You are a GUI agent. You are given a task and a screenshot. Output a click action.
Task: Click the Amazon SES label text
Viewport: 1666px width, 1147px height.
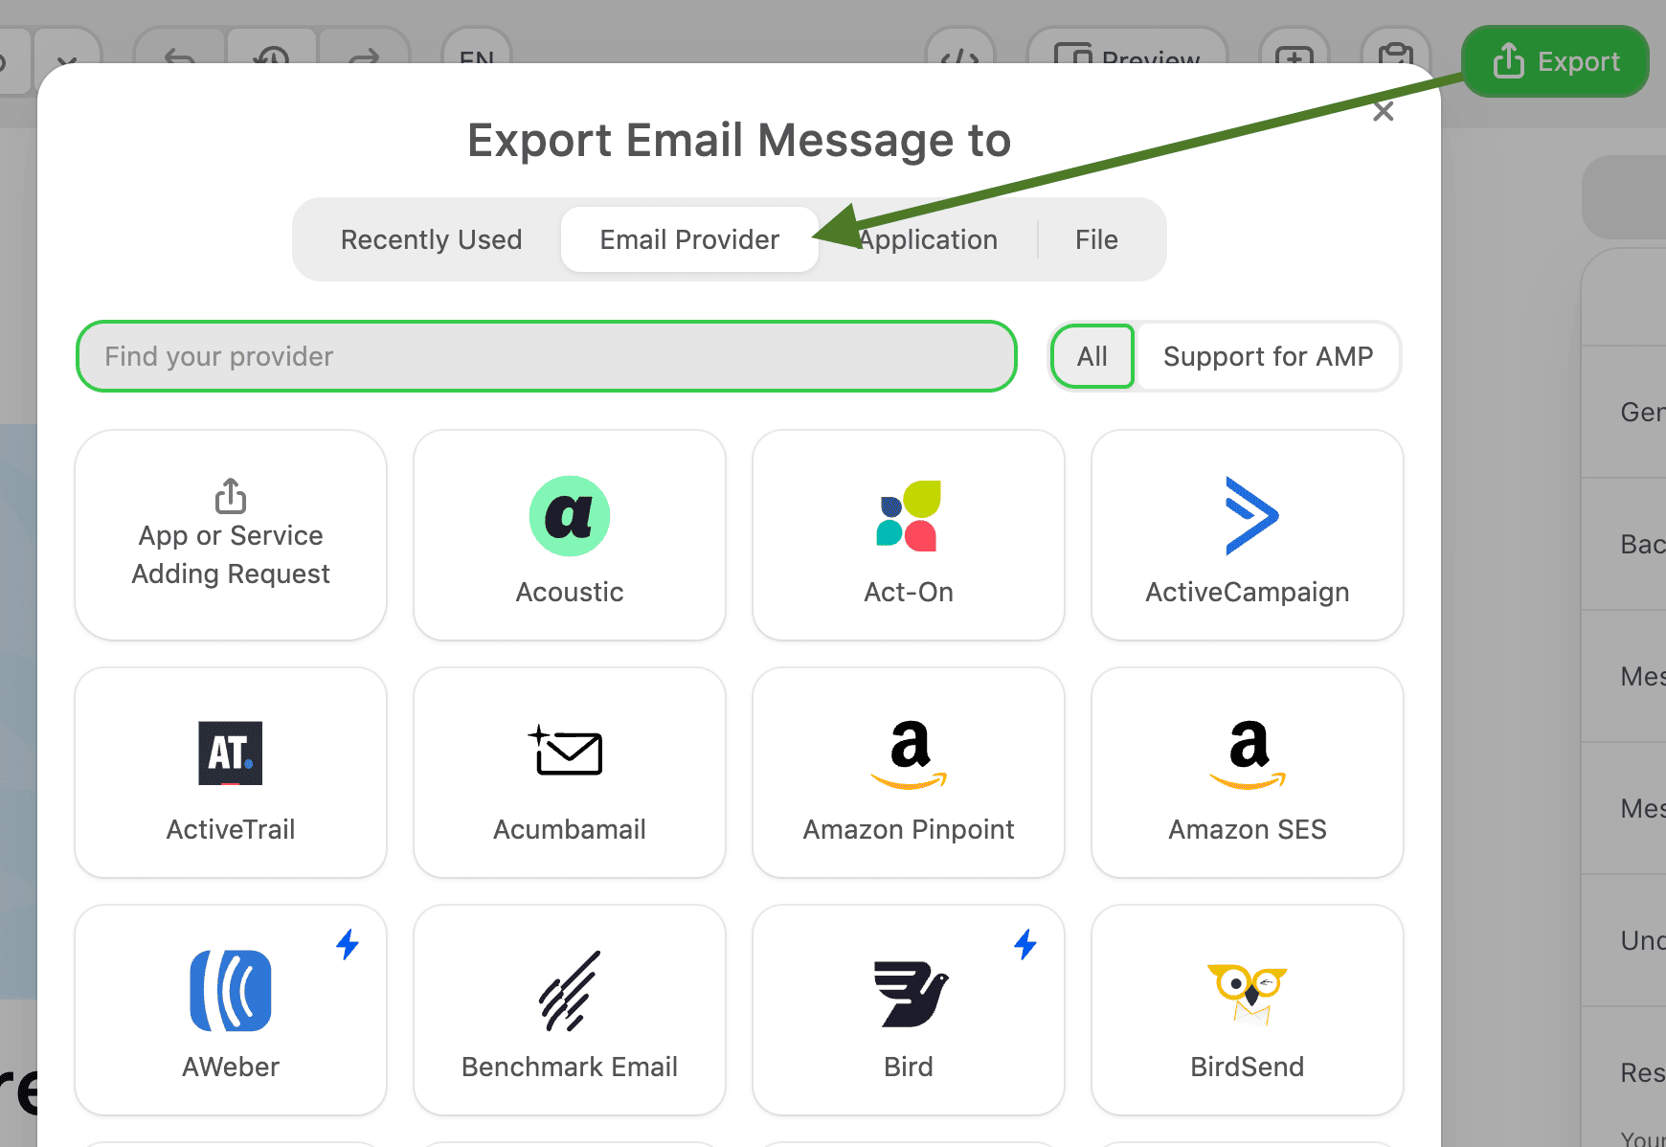point(1248,829)
